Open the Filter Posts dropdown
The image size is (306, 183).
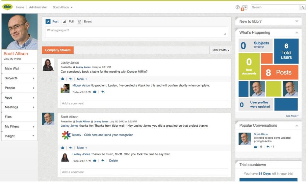click(220, 50)
